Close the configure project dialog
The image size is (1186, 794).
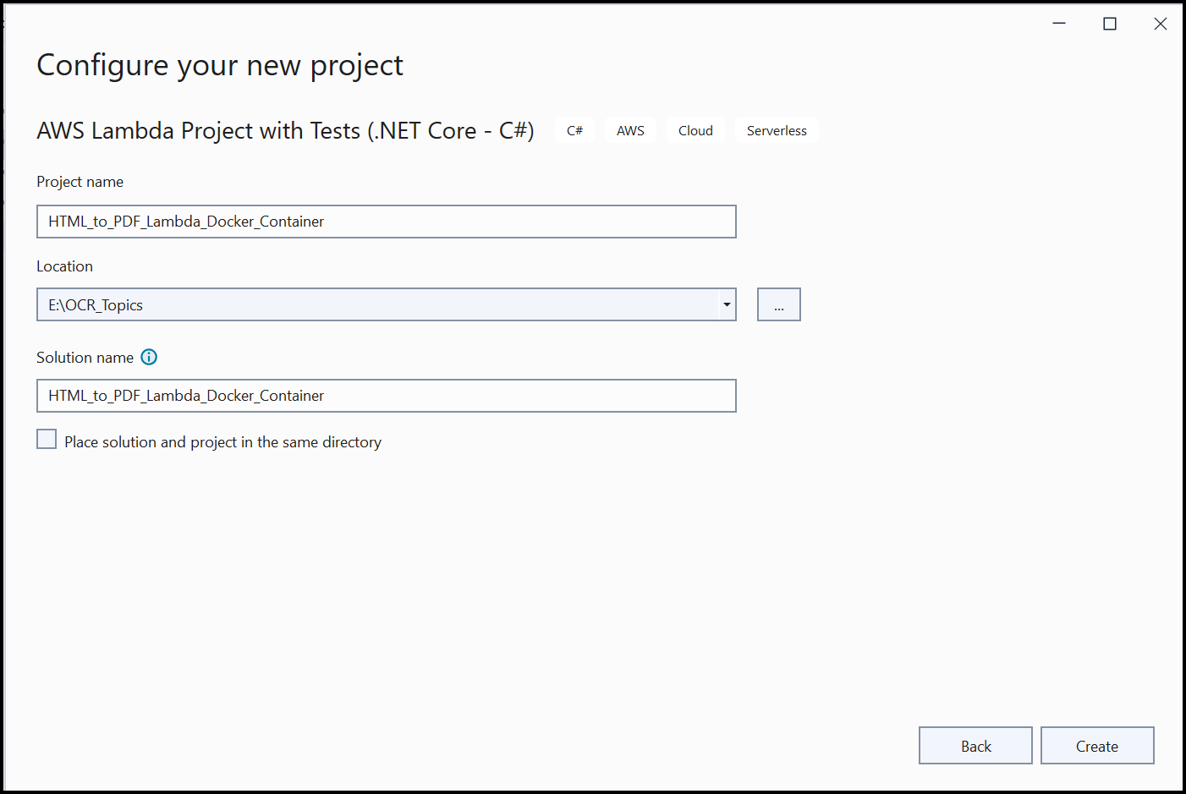tap(1161, 24)
